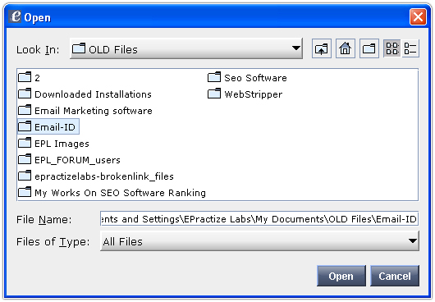Switch to List view icon

(392, 48)
